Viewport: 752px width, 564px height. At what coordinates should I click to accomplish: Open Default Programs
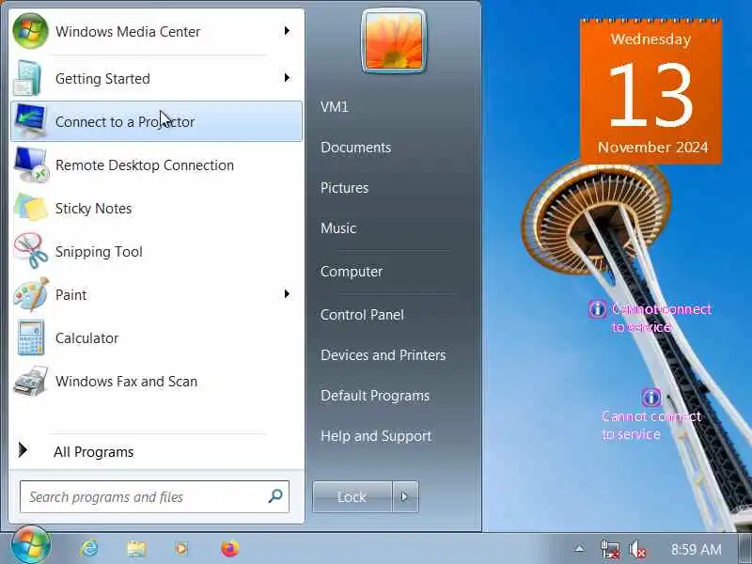pos(375,396)
